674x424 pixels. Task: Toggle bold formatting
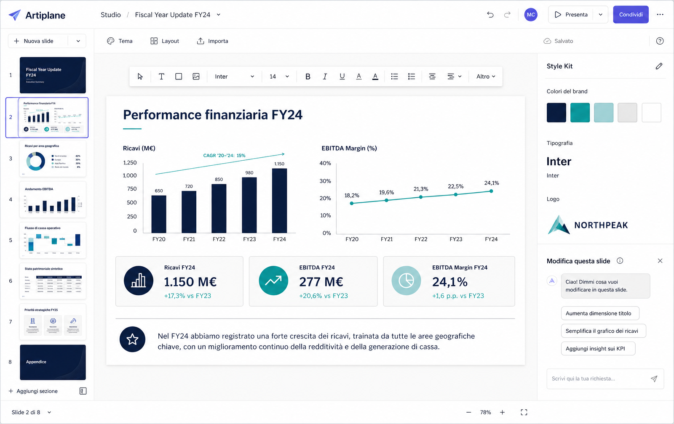308,77
